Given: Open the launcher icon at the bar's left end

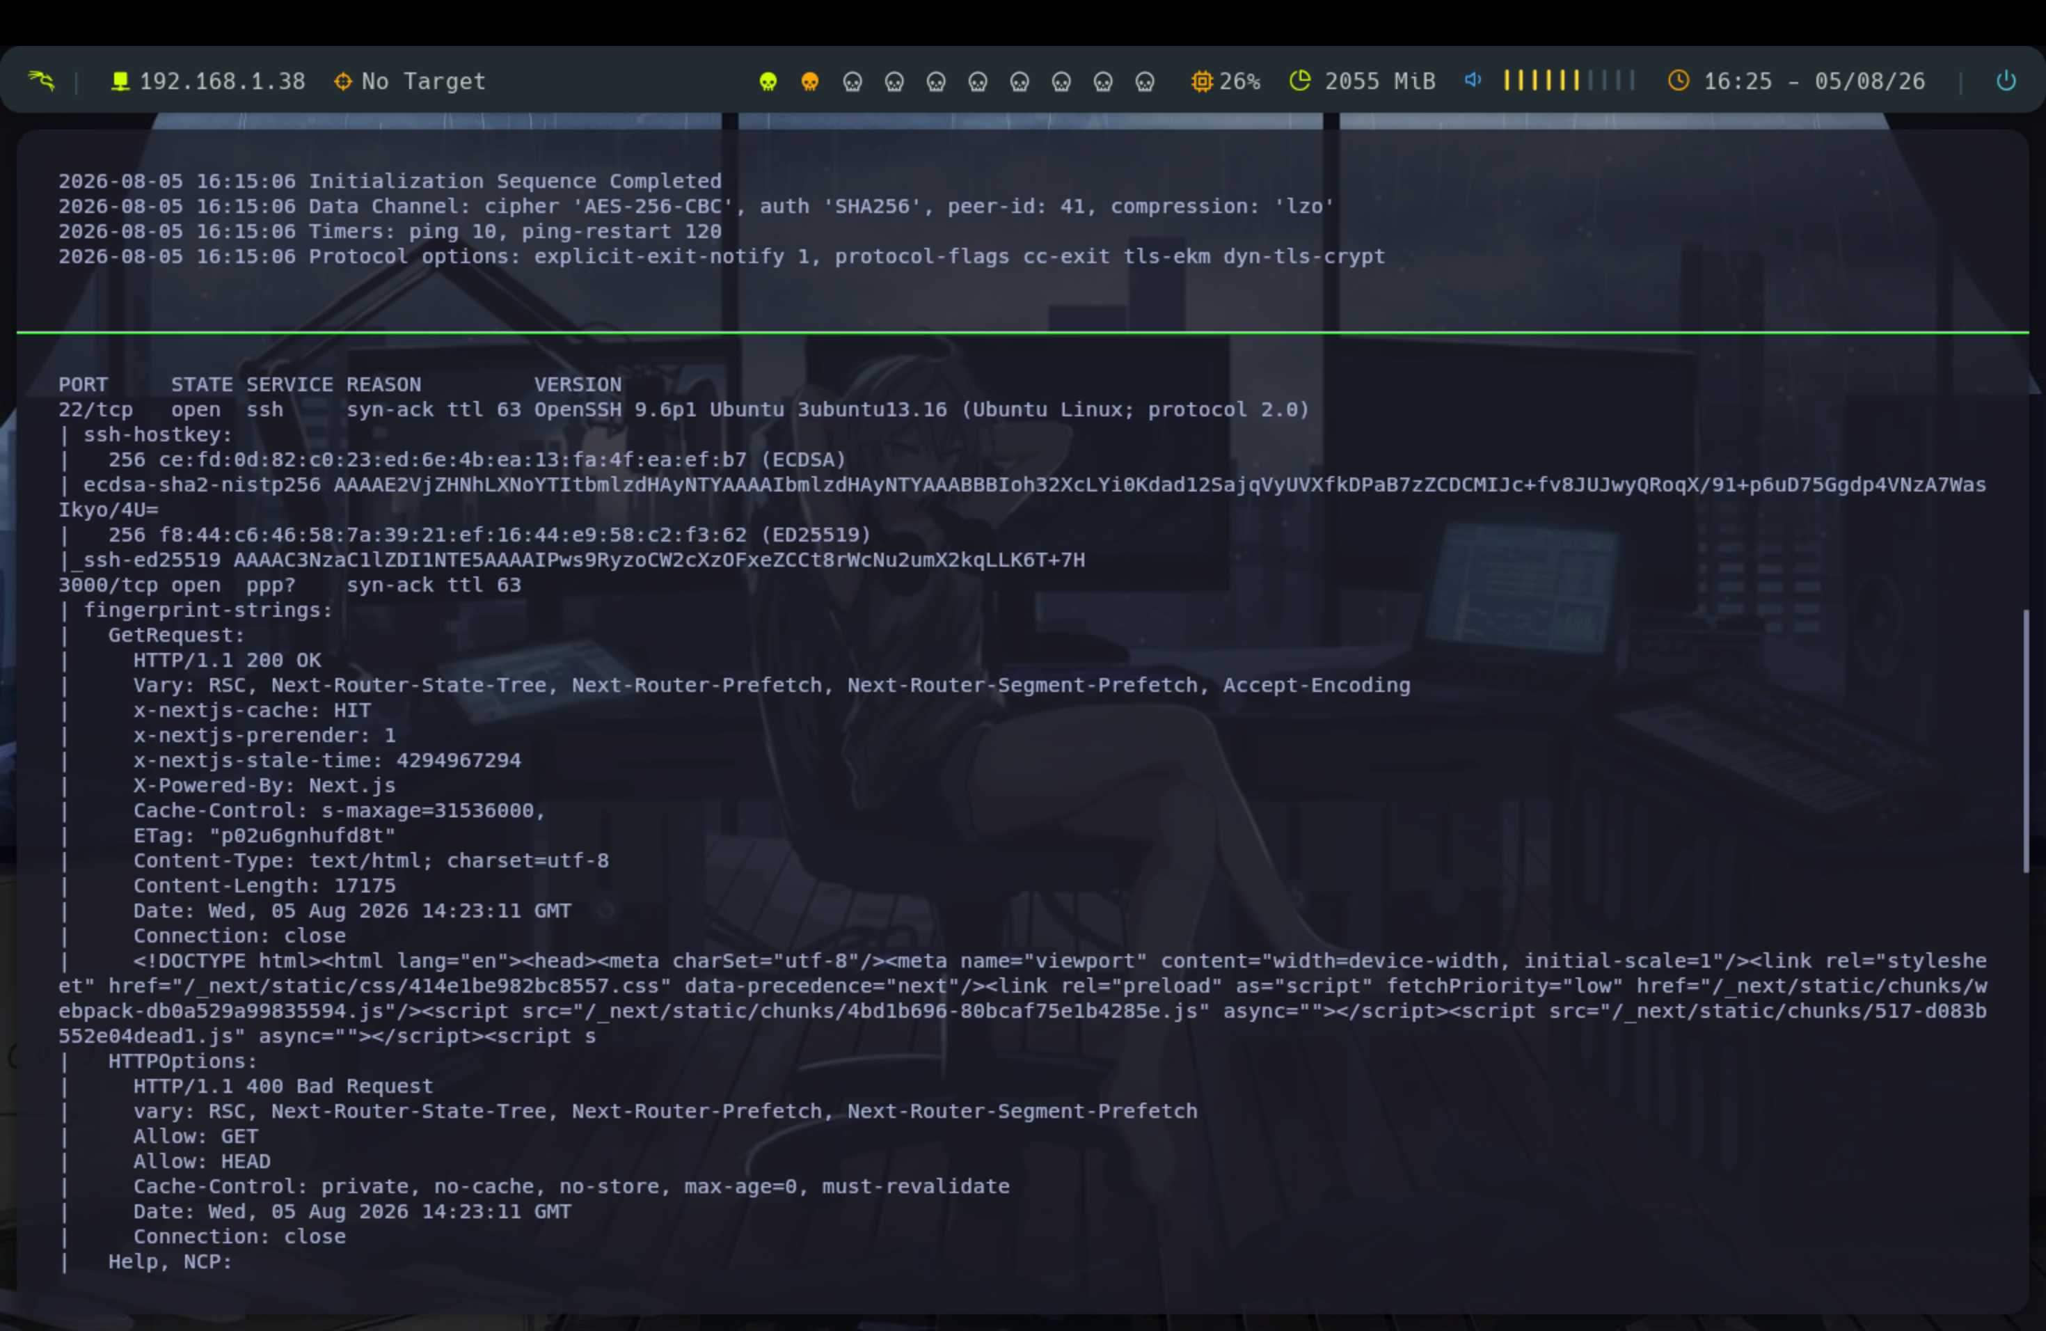Looking at the screenshot, I should pos(41,81).
